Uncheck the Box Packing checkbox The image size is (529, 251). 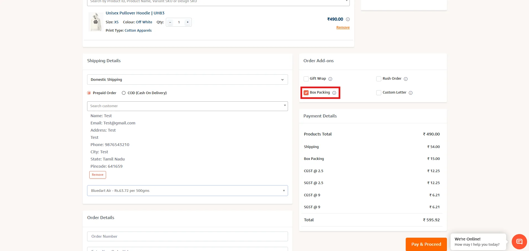pos(306,93)
